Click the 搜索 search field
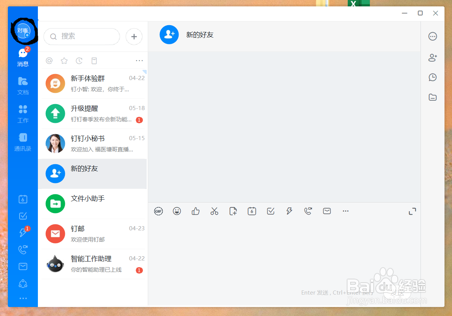This screenshot has width=452, height=316. click(x=82, y=36)
